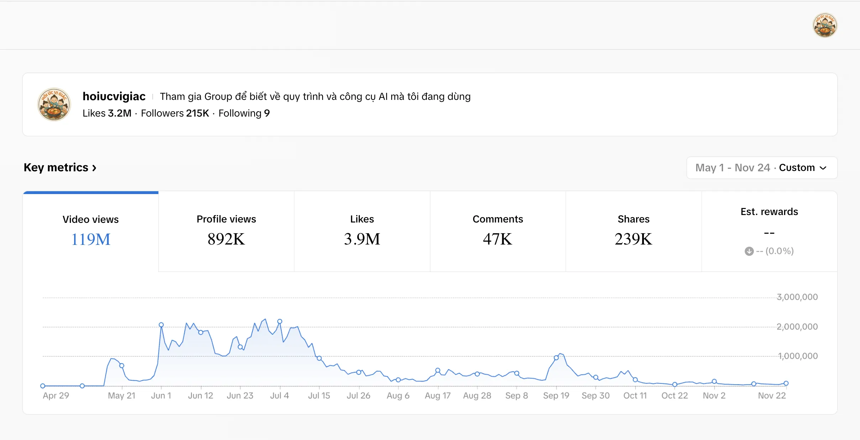
Task: Select the Sep 19 data point marker
Action: click(x=556, y=358)
